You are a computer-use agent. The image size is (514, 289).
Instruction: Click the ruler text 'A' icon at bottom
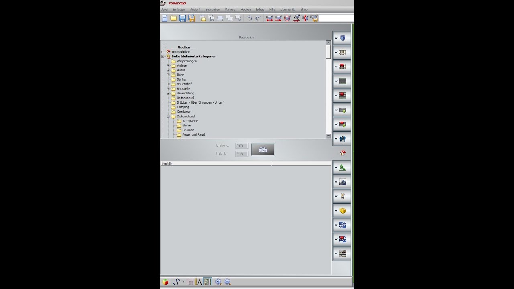click(x=198, y=282)
